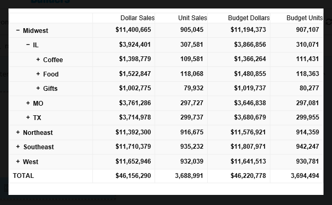Expand the MO state row
Screen dimensions: 332x205
28,103
